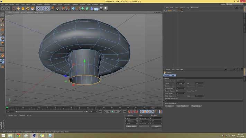Open the Object (Rel) coordinate dropdown

[x=131, y=126]
